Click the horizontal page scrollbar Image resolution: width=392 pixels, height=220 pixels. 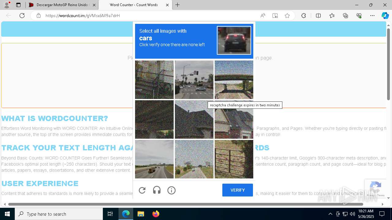[186, 204]
